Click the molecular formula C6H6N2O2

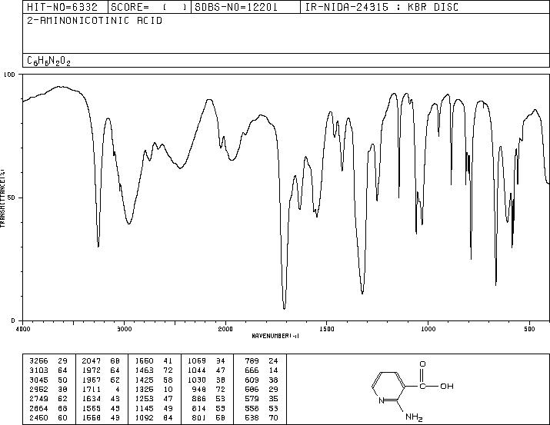[x=48, y=61]
